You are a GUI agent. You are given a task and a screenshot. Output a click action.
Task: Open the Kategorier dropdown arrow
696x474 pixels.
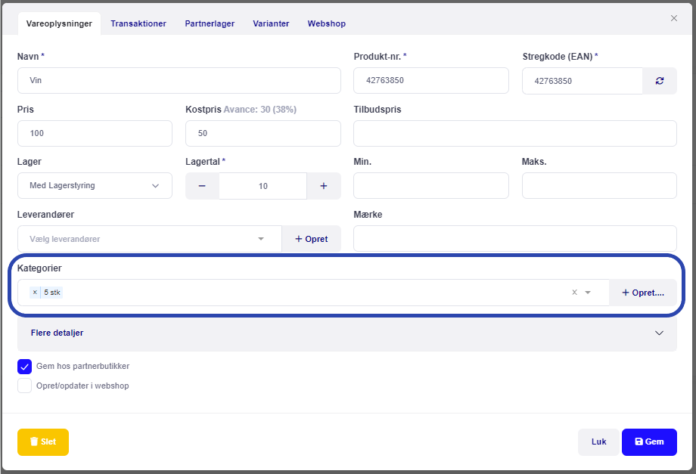[588, 293]
